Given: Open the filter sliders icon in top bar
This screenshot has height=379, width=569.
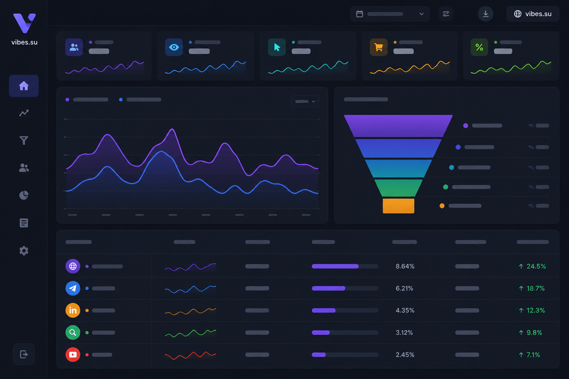Looking at the screenshot, I should click(446, 14).
